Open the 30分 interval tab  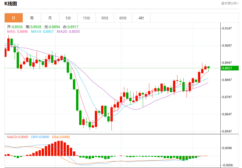pyautogui.click(x=105, y=18)
